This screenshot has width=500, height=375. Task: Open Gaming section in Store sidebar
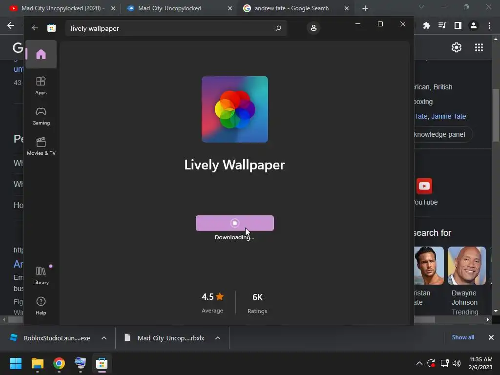tap(41, 116)
